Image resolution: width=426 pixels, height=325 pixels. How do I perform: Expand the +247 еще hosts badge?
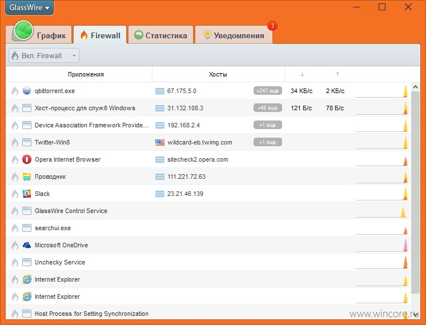tap(268, 91)
